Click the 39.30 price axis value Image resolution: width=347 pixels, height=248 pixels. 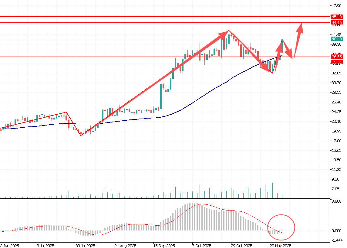pos(337,44)
